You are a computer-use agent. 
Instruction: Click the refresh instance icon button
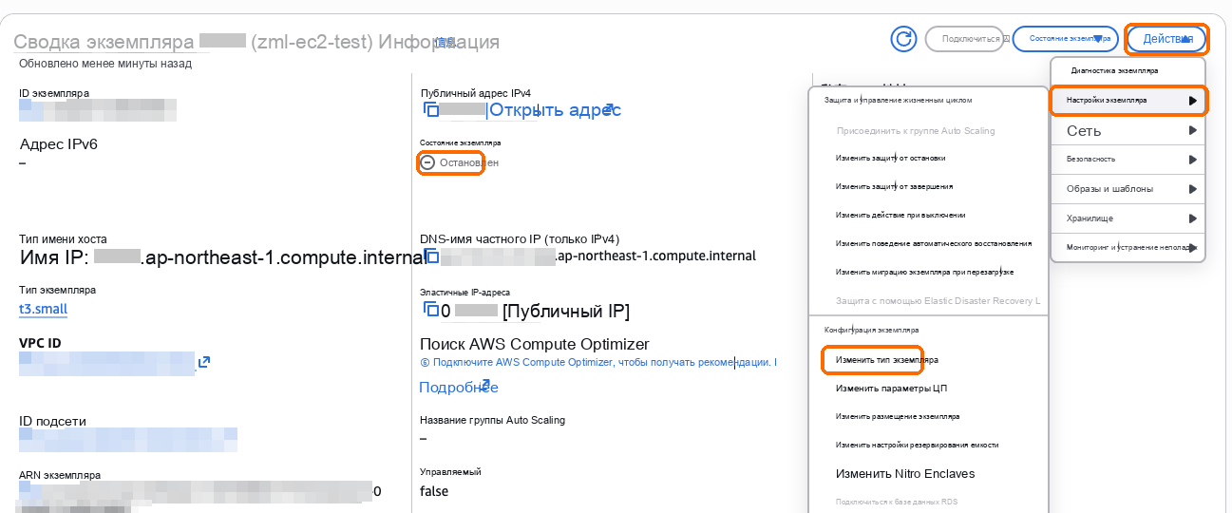903,39
